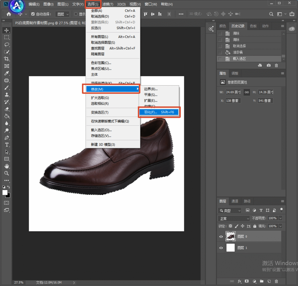Click the 载入选区 history state
This screenshot has height=286, width=298.
tap(249, 59)
